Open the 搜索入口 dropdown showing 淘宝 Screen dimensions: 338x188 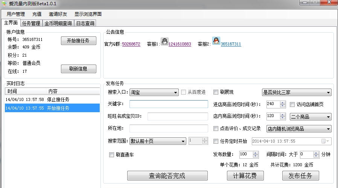154,92
